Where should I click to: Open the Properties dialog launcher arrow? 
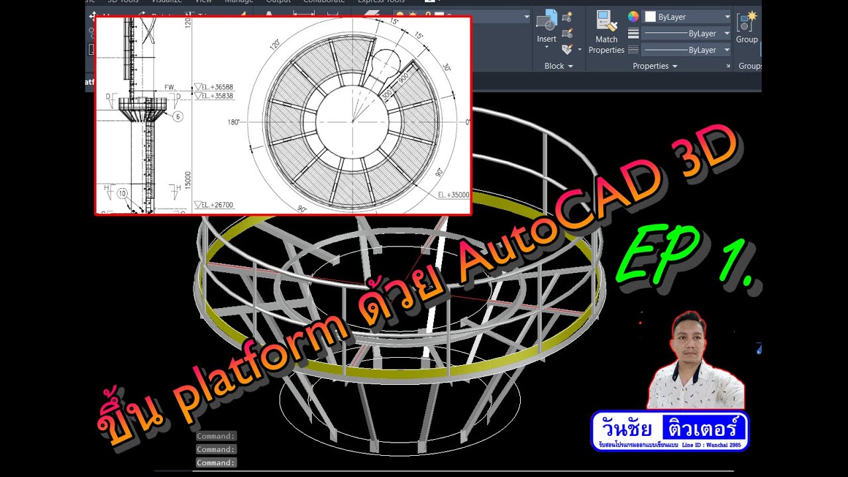(x=728, y=66)
